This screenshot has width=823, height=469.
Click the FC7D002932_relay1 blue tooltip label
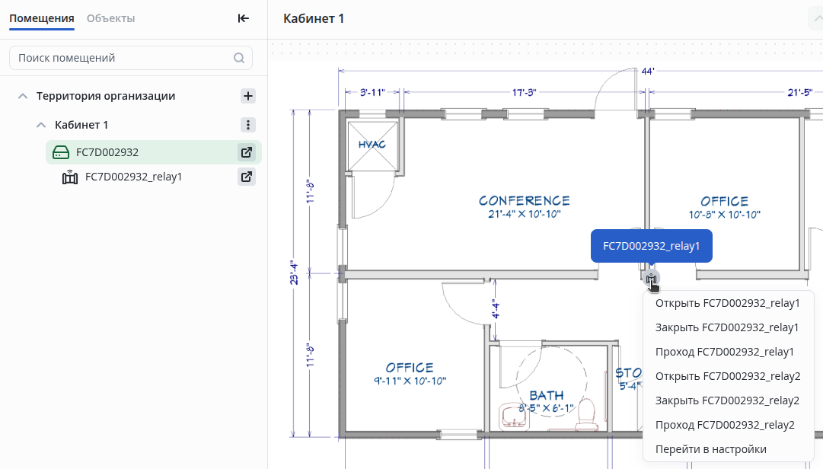652,246
